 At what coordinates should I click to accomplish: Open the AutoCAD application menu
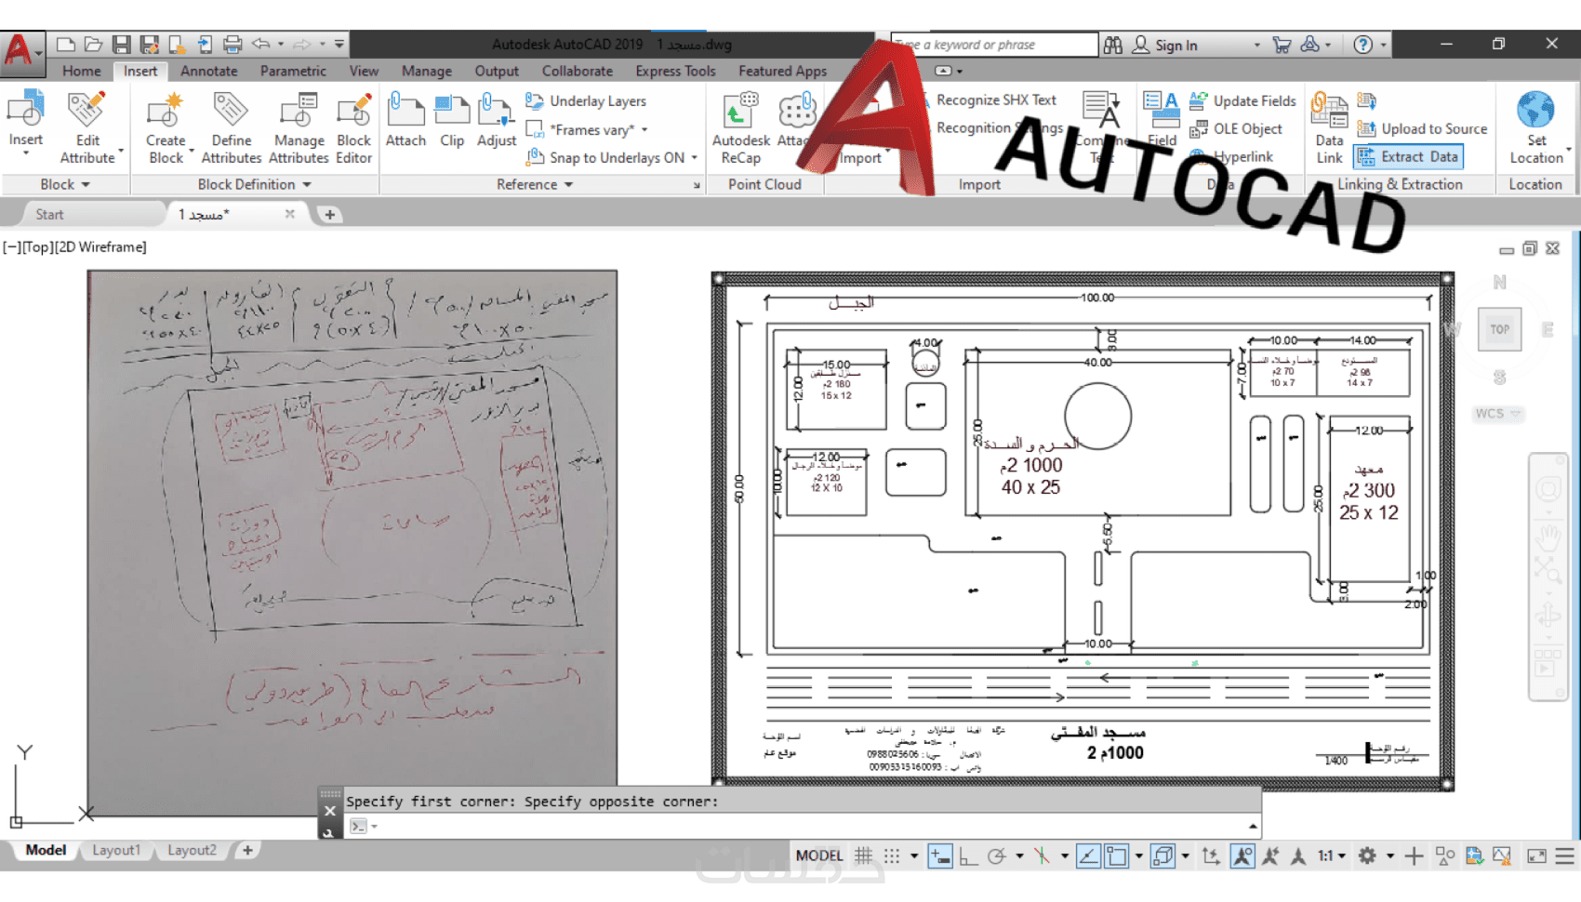click(21, 52)
